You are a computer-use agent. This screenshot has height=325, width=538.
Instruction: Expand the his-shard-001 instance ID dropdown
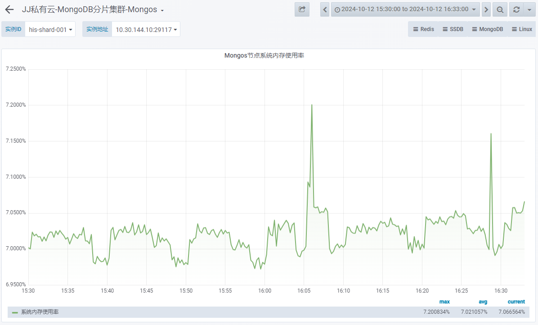pos(50,30)
